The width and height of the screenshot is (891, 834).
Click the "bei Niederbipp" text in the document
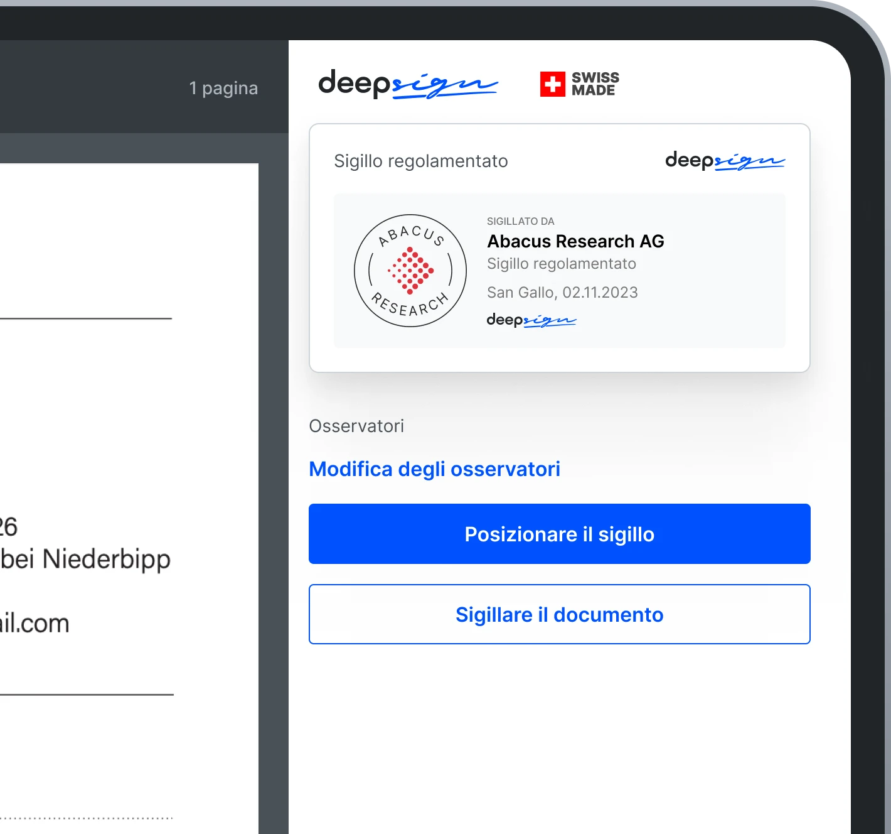[85, 560]
